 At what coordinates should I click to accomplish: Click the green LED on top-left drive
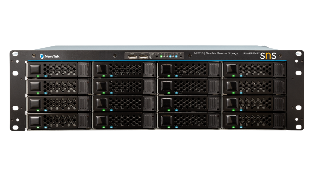click(38, 76)
